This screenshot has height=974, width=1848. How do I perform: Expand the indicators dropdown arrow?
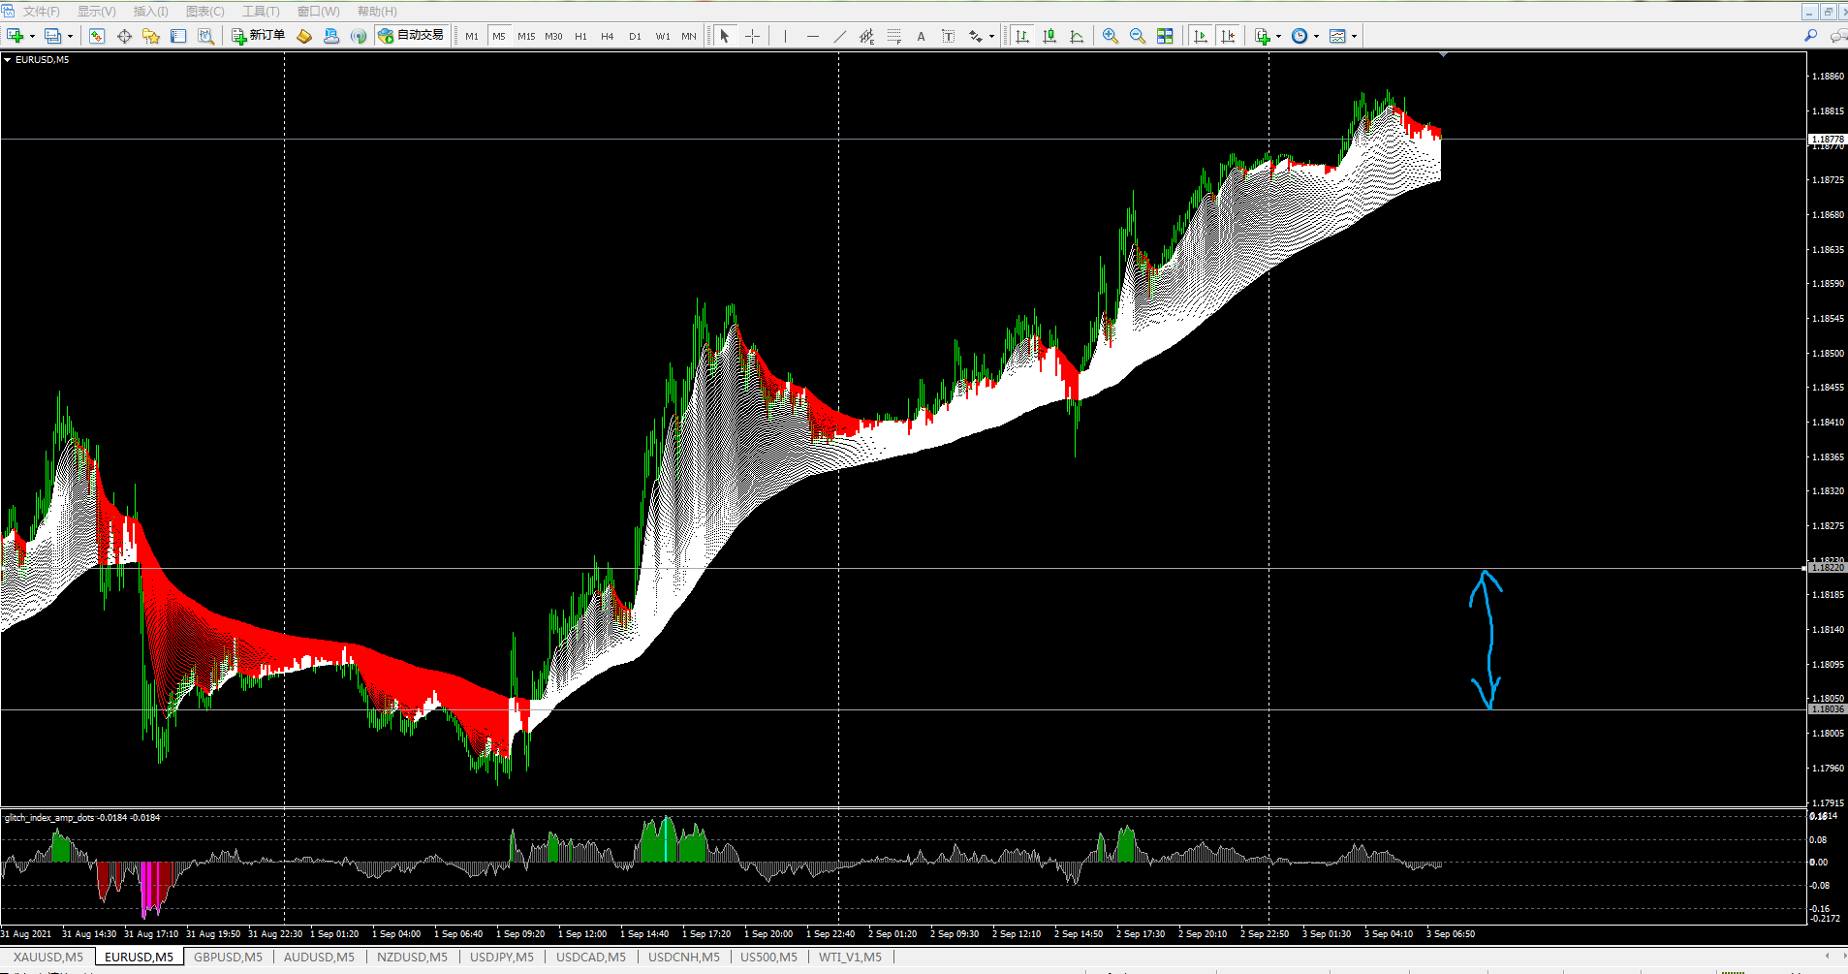tap(1279, 37)
